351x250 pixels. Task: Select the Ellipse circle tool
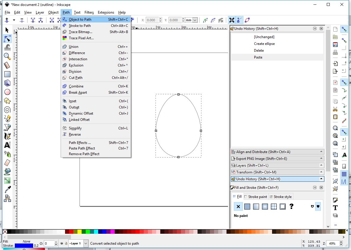click(x=7, y=92)
